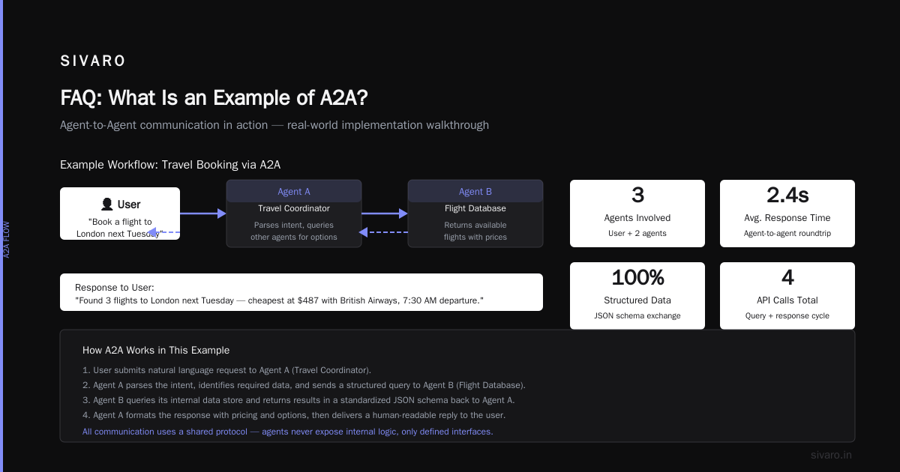This screenshot has height=472, width=900.
Task: Click the "Response to User:" label
Action: (115, 288)
